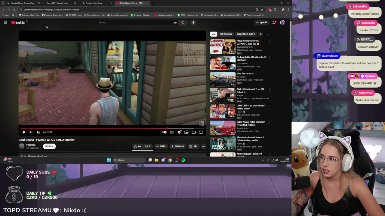
Task: Open the PŘEJI hodně štěstí video thumbnail
Action: pyautogui.click(x=223, y=46)
